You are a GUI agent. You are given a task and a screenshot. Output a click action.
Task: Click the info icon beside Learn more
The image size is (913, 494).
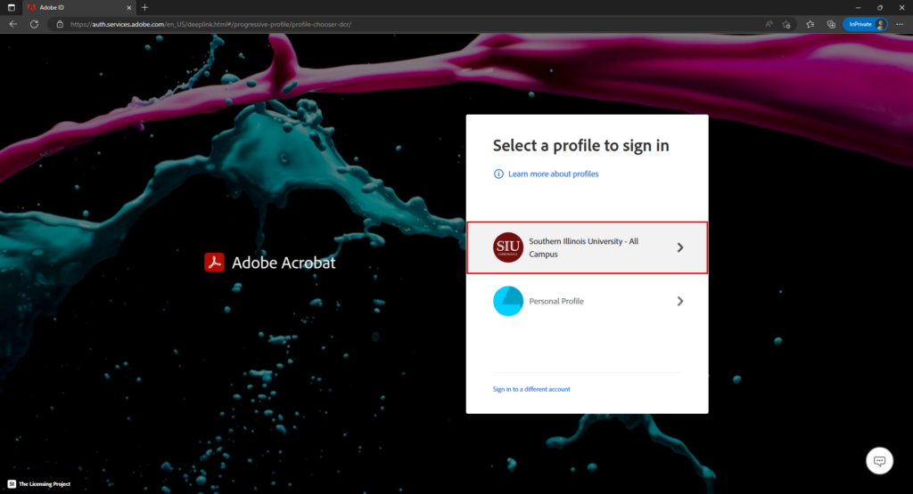(498, 174)
